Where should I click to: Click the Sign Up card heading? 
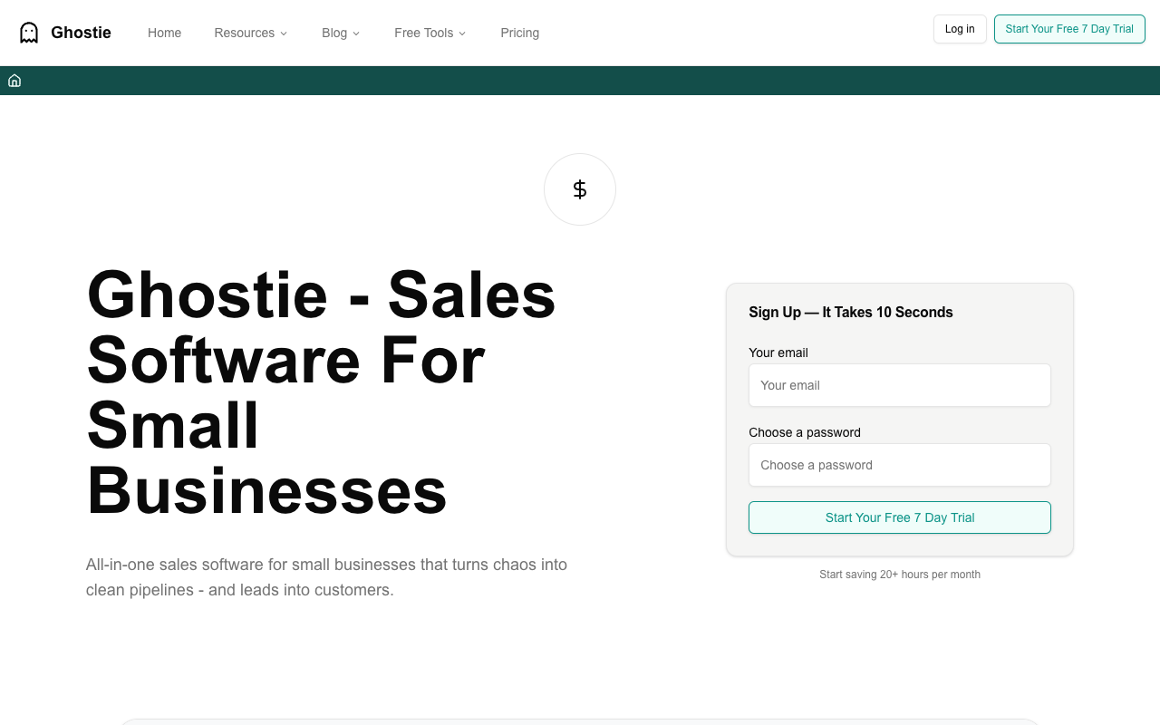850,312
